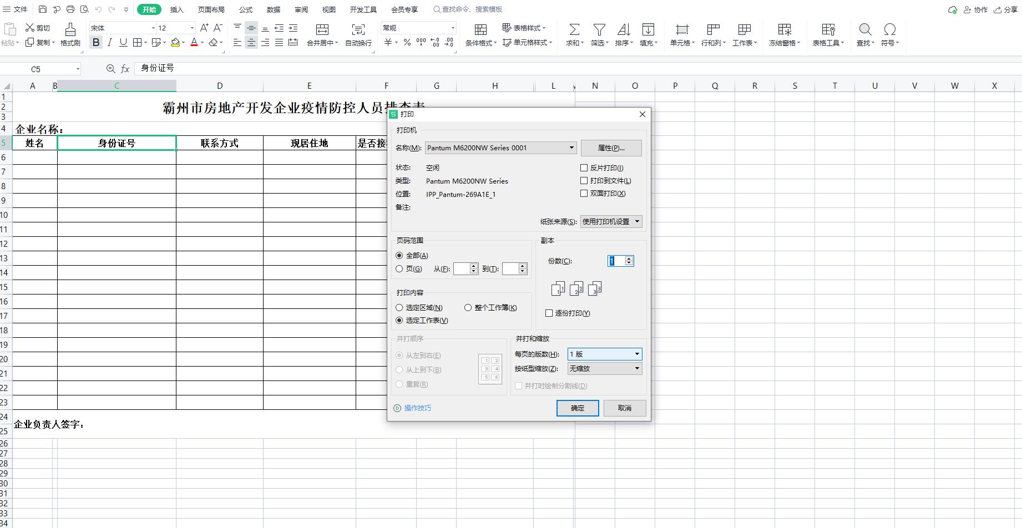Enable collated printing (逐份打印) checkbox
Image resolution: width=1022 pixels, height=528 pixels.
(x=549, y=313)
